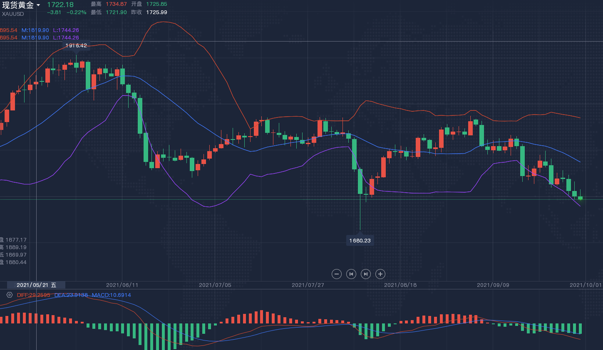Click the current price 1722.18
Image resolution: width=603 pixels, height=350 pixels.
pos(60,5)
